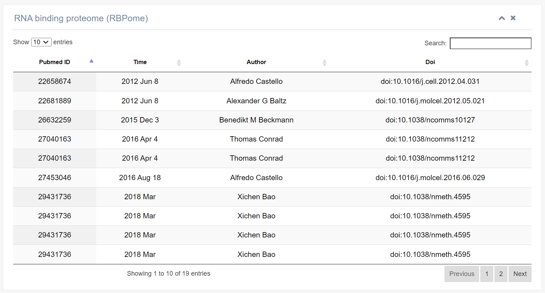Click the RNA binding proteome (RBPome) title
Viewport: 545px width, 293px height.
[81, 18]
